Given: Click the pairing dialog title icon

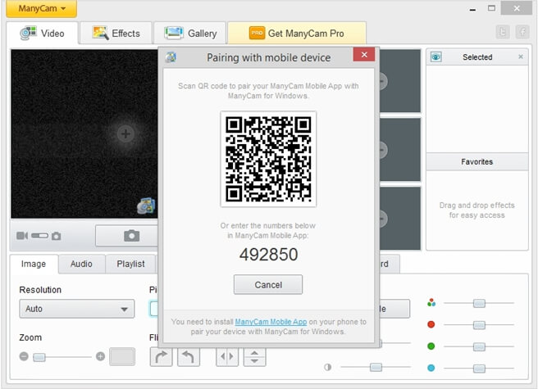Looking at the screenshot, I should pyautogui.click(x=171, y=57).
